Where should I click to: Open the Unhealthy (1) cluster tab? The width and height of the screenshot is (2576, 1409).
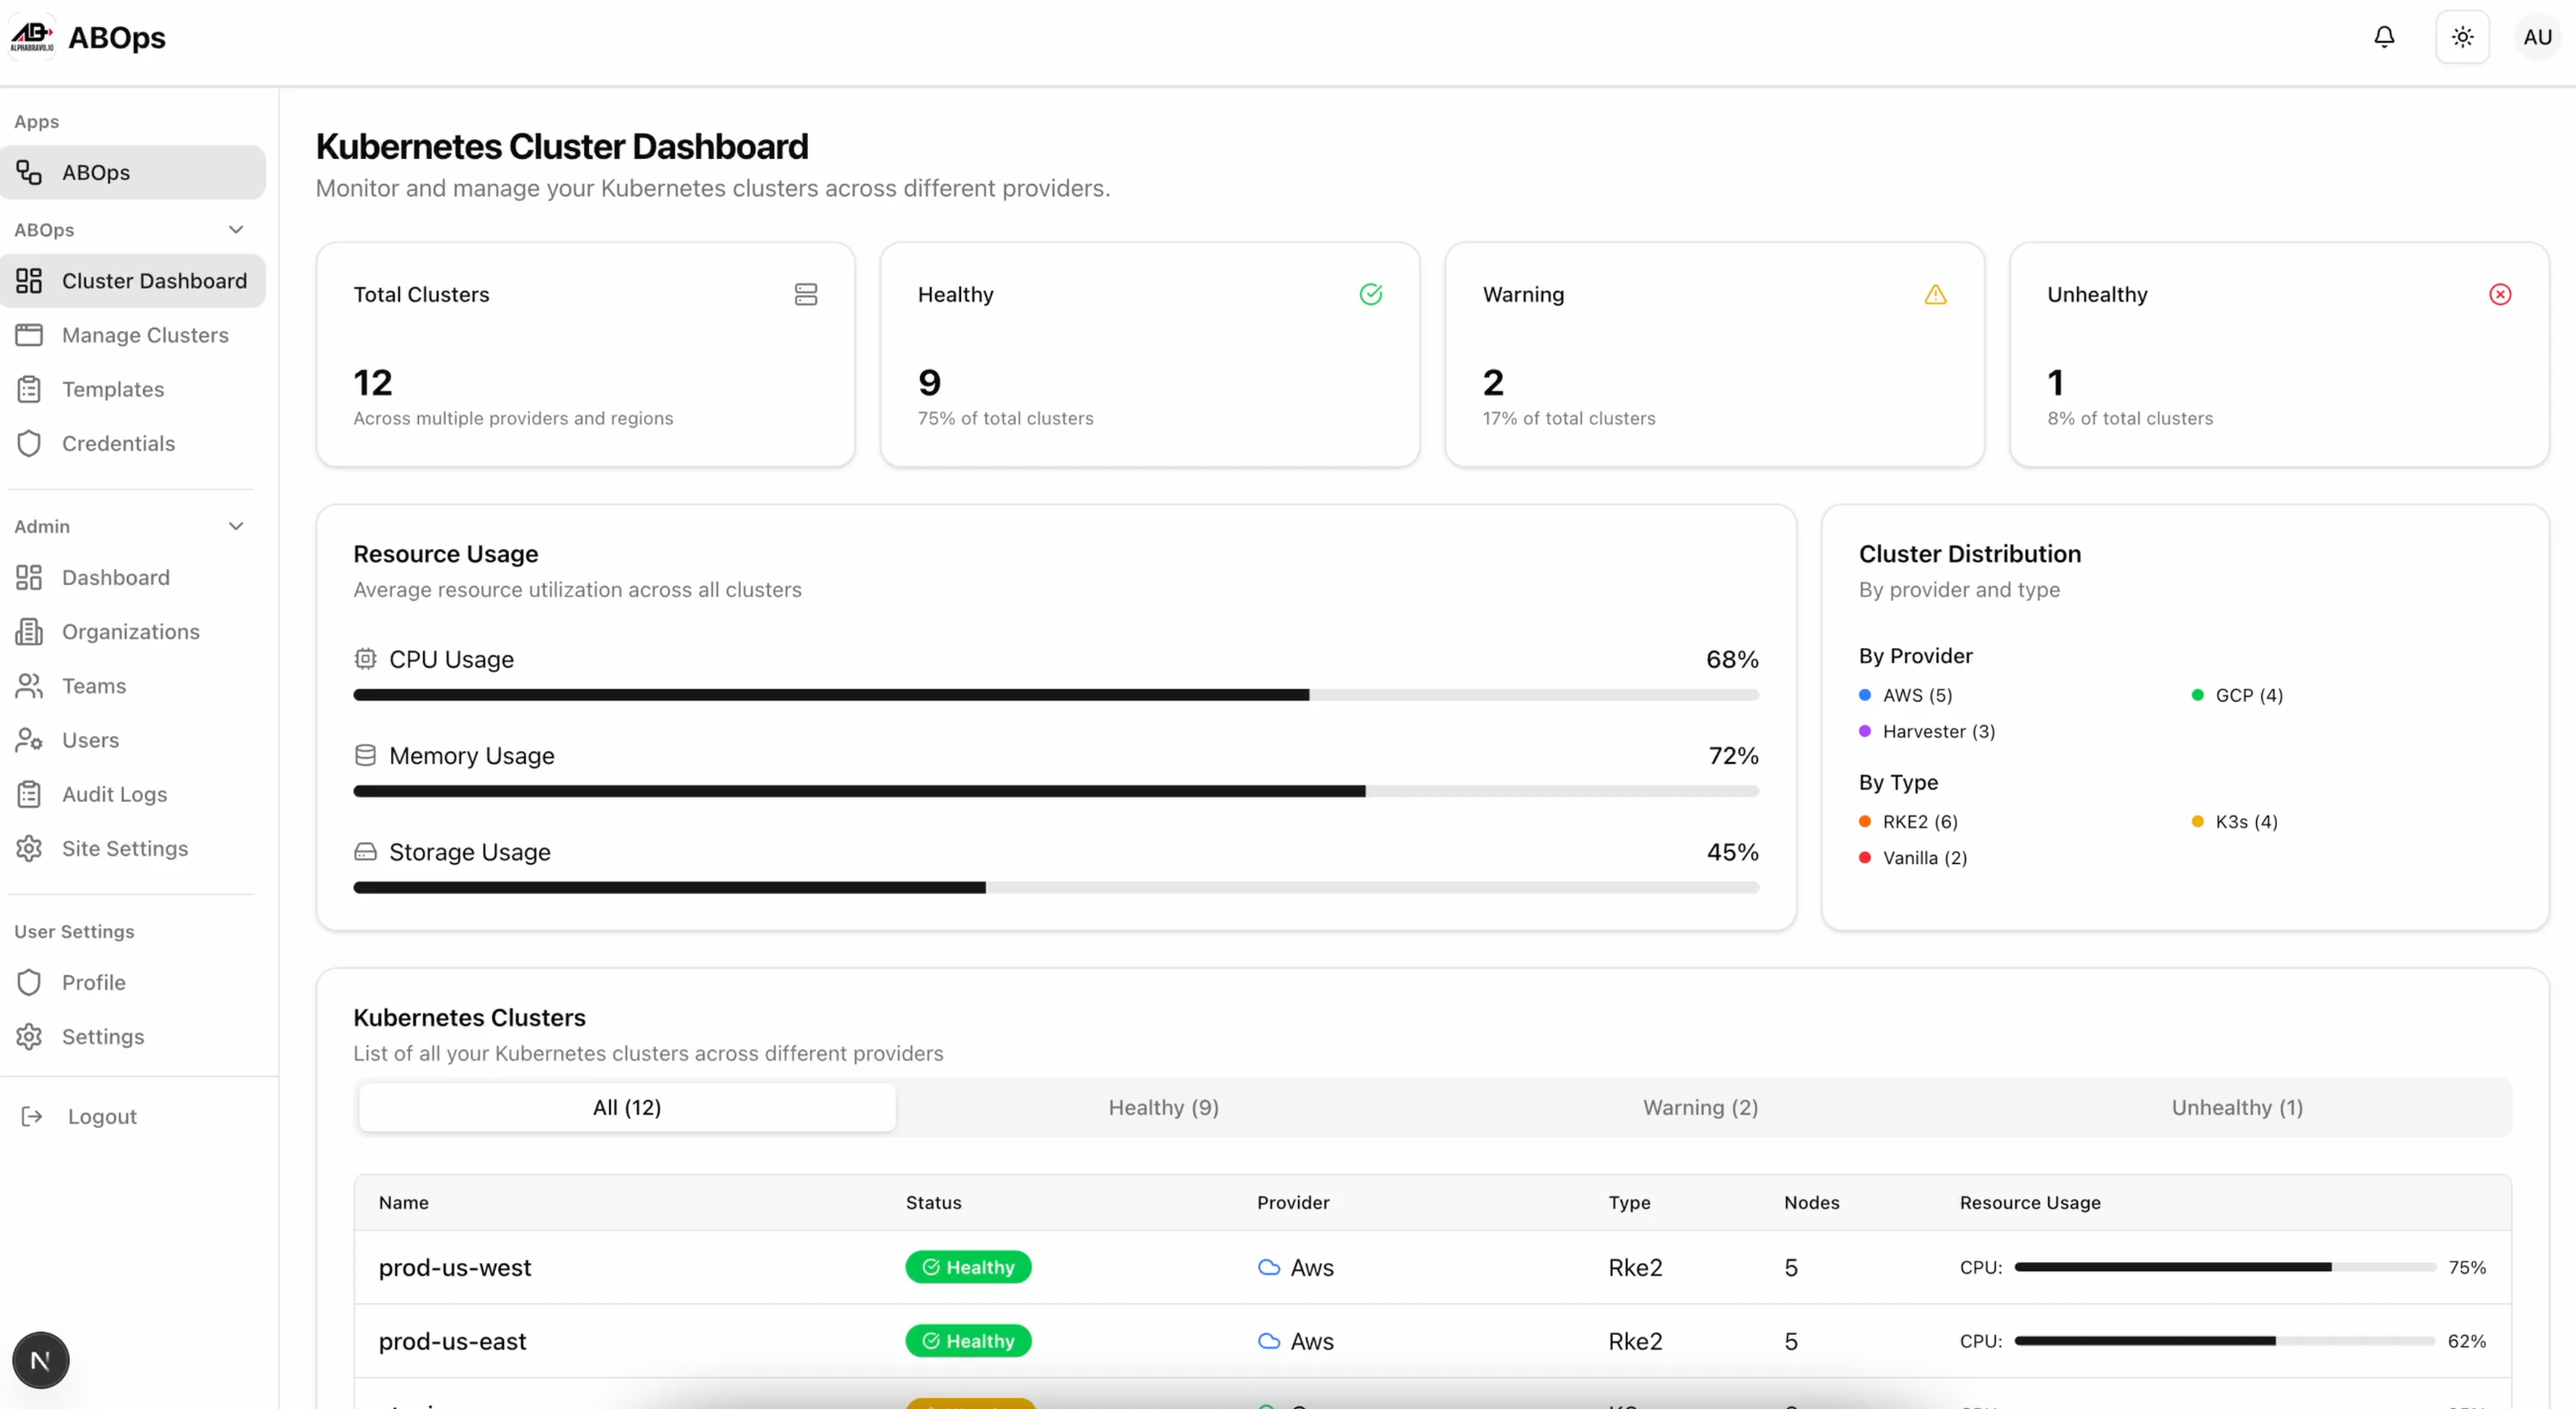coord(2237,1107)
